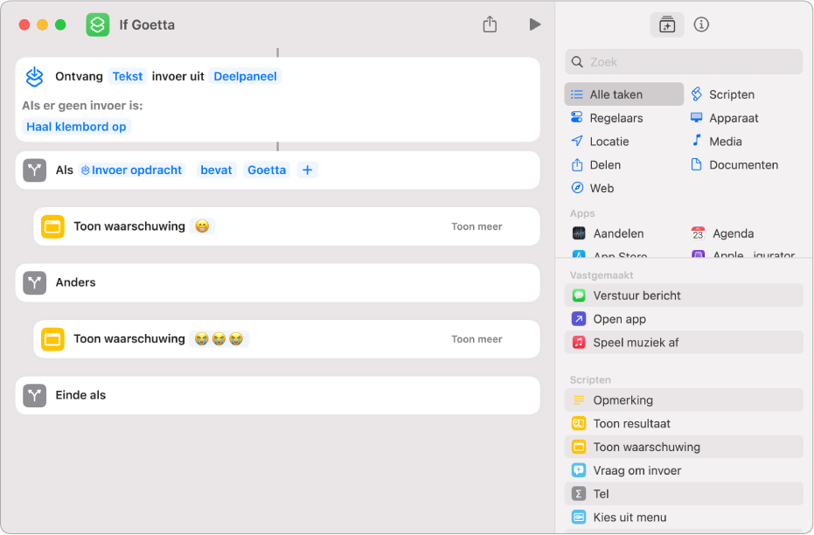814x535 pixels.
Task: Select the Invoer opdracht variable token
Action: pyautogui.click(x=132, y=170)
